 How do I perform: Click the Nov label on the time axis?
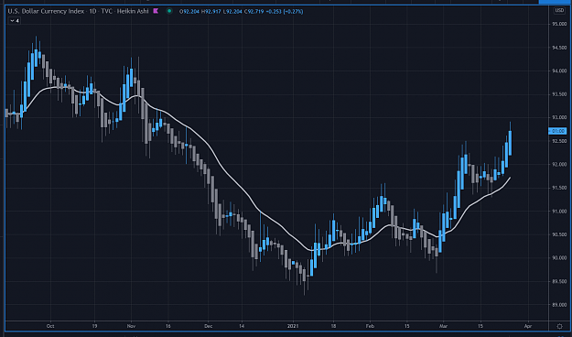[131, 326]
